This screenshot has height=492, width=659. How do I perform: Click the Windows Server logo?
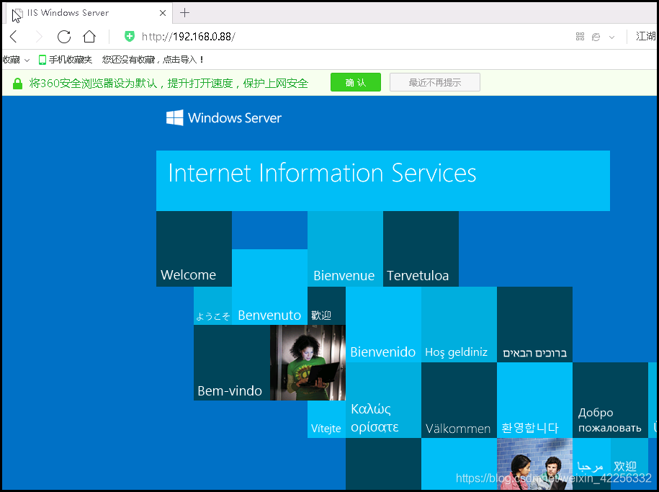(x=223, y=117)
